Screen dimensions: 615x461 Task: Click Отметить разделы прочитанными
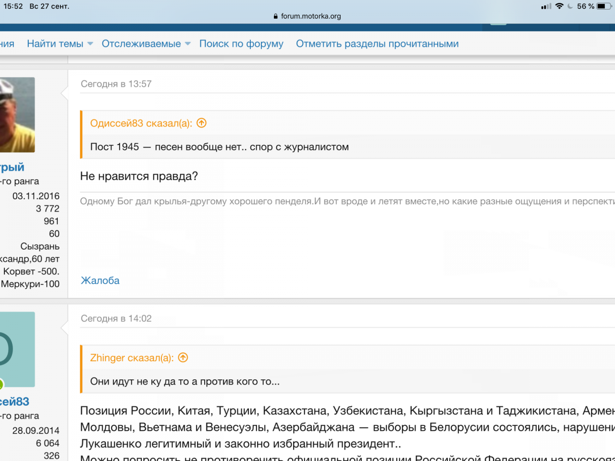(x=377, y=44)
